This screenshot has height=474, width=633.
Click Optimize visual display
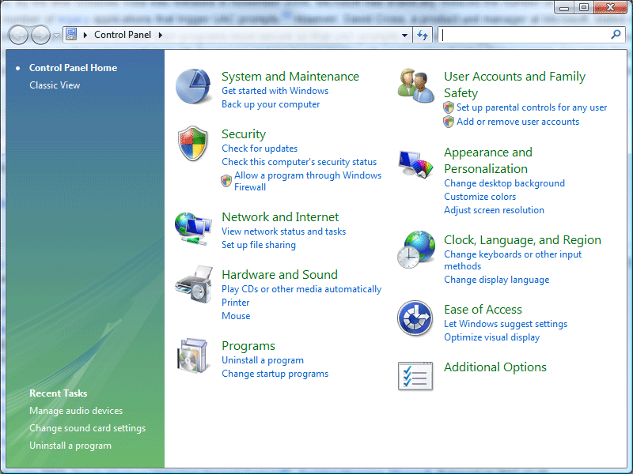491,337
